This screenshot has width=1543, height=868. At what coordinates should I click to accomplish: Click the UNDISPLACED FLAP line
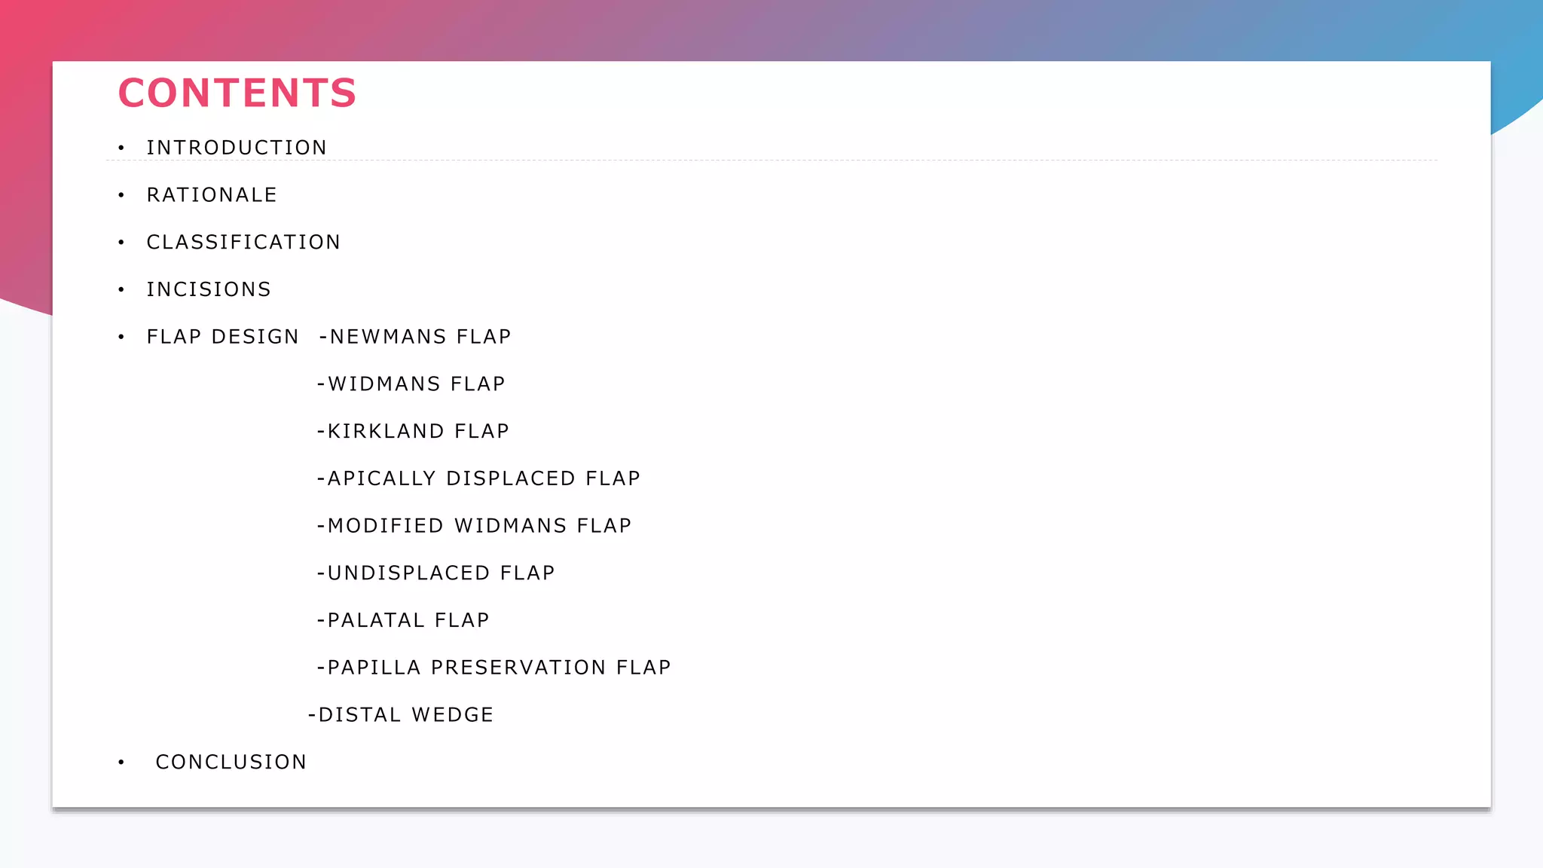coord(435,573)
